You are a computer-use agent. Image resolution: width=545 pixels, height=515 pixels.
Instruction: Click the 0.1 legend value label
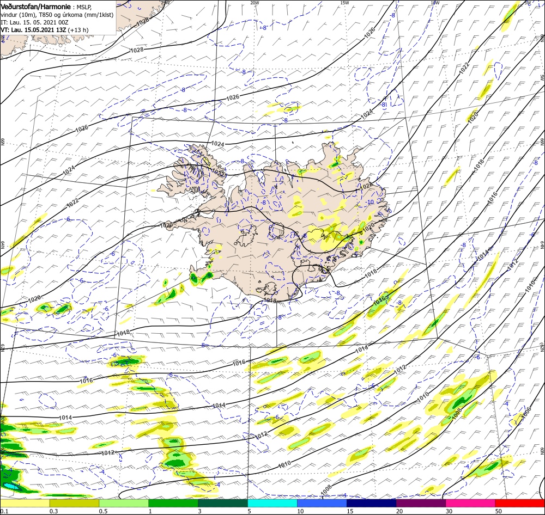3,511
